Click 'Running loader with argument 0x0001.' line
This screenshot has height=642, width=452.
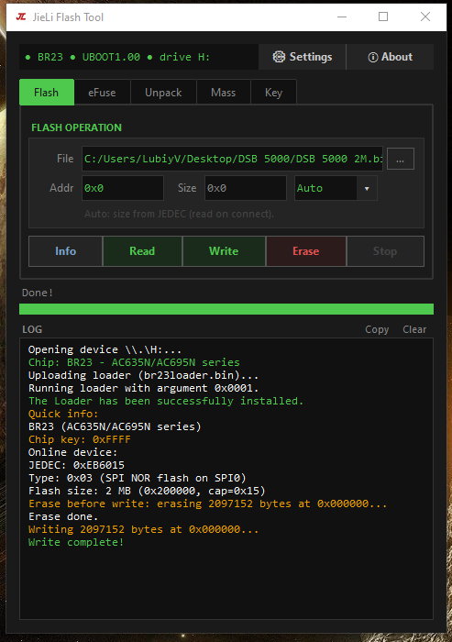coord(143,388)
